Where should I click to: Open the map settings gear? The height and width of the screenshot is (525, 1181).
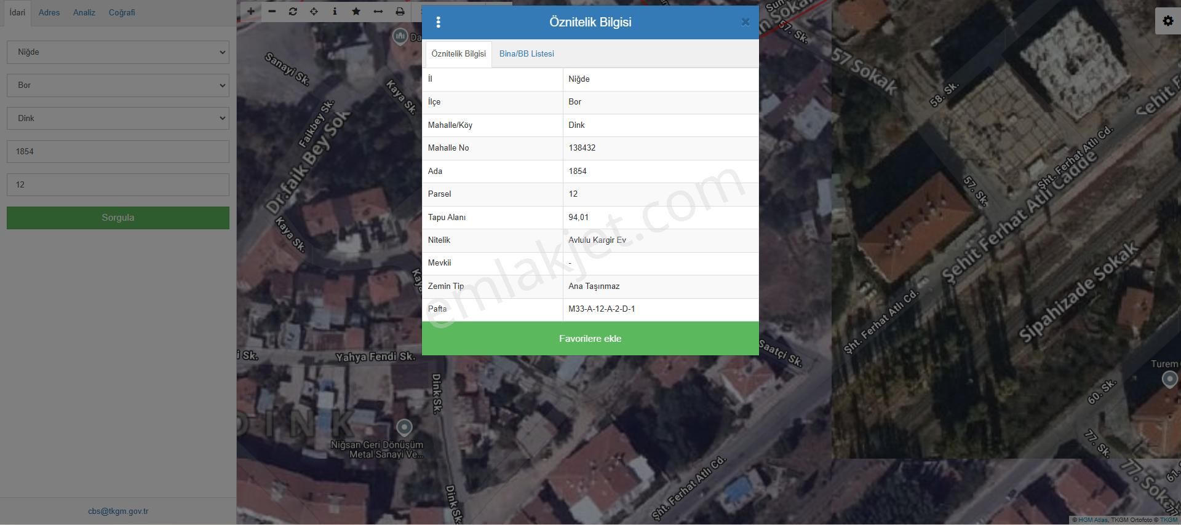pyautogui.click(x=1167, y=21)
